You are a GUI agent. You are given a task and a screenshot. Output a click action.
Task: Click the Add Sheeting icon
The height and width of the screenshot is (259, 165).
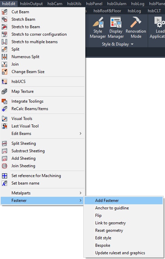point(4,158)
